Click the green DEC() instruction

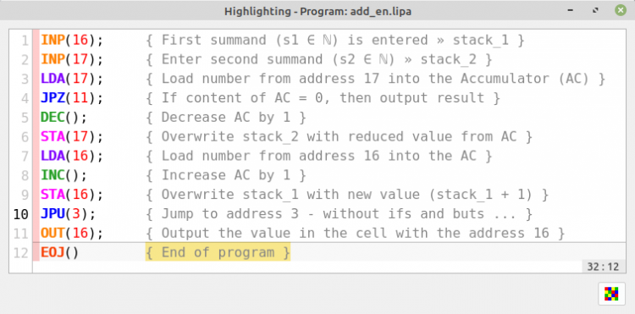(x=63, y=118)
